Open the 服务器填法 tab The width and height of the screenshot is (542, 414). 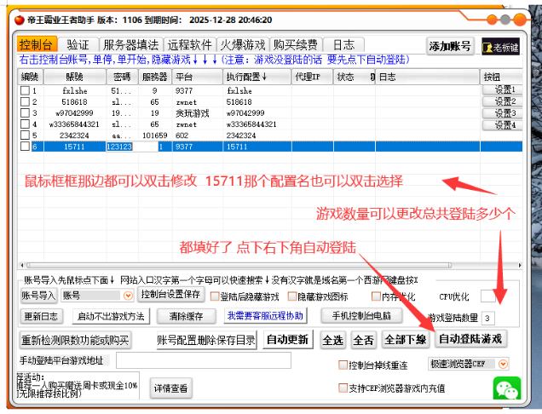pos(131,45)
